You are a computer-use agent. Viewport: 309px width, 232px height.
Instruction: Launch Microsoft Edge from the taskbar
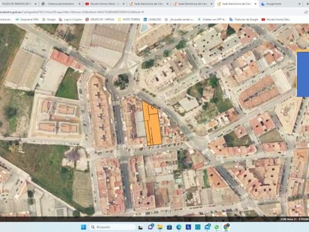179,227
